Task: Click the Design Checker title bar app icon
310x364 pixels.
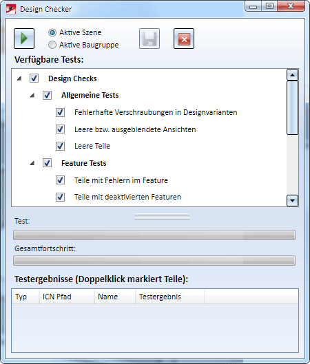Action: tap(11, 9)
